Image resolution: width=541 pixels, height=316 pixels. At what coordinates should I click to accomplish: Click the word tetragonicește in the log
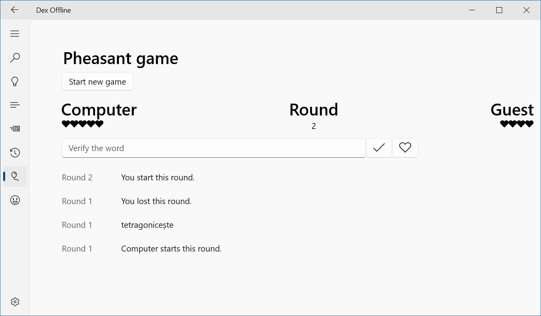coord(147,225)
